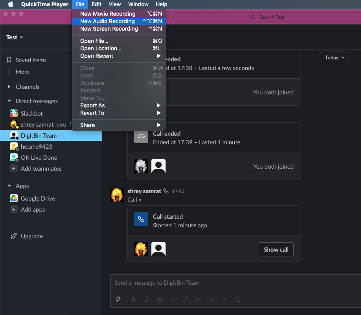The image size is (361, 315).
Task: Click phone icon beside DigitBin Team
Action: click(x=63, y=135)
